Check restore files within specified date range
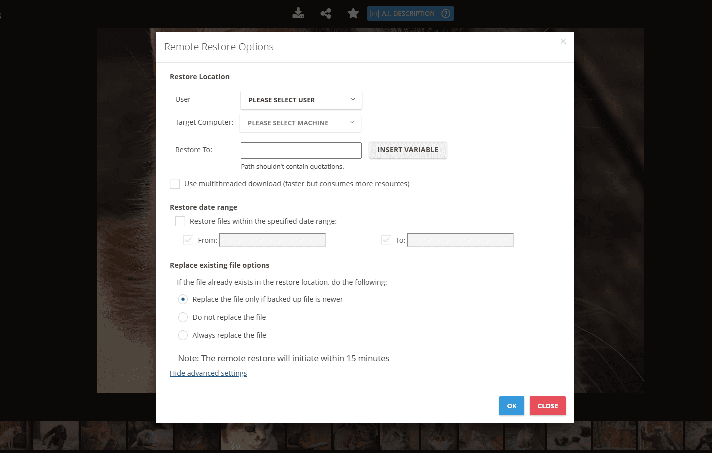This screenshot has width=712, height=453. click(180, 221)
